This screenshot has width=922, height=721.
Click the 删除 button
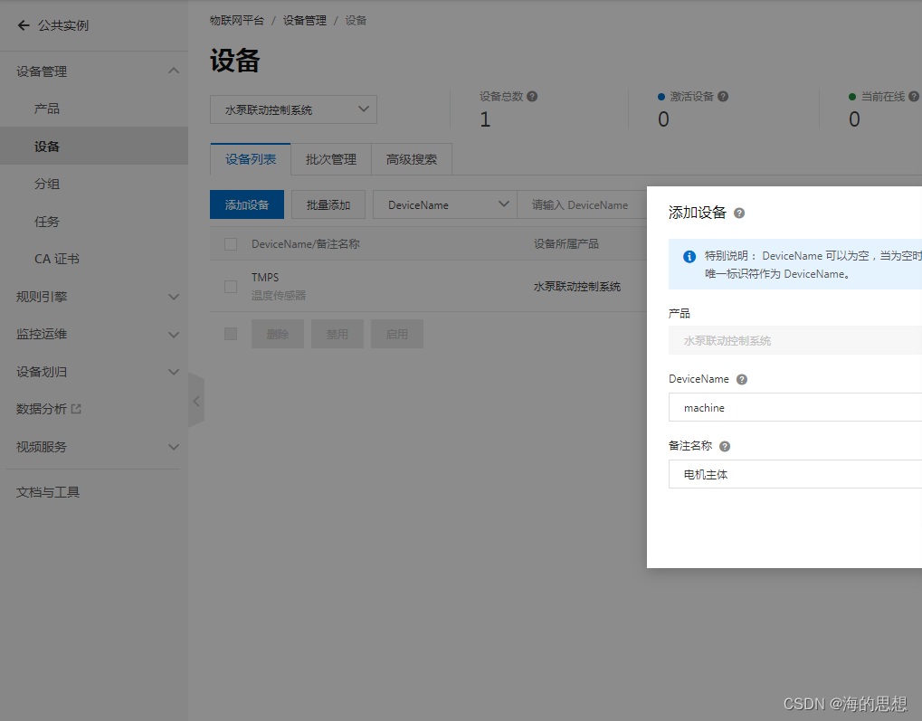pos(278,334)
